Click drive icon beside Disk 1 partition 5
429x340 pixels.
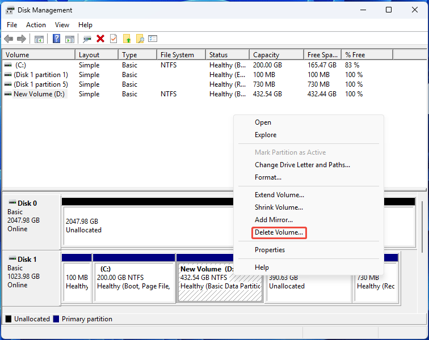click(x=8, y=84)
